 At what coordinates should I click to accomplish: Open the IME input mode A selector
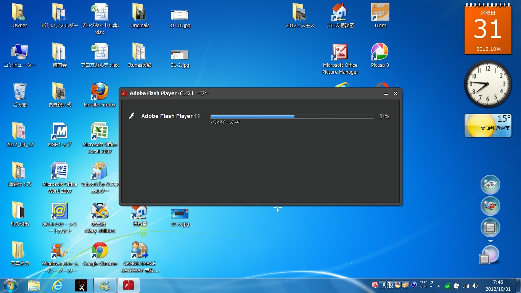[x=384, y=285]
